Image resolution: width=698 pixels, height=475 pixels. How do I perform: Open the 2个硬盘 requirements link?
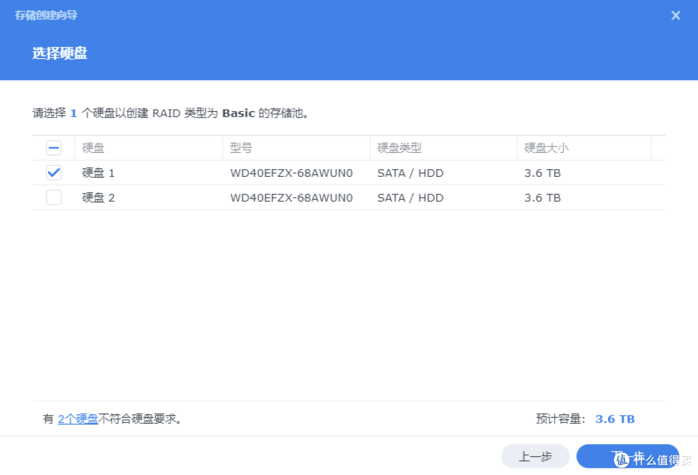pos(78,419)
